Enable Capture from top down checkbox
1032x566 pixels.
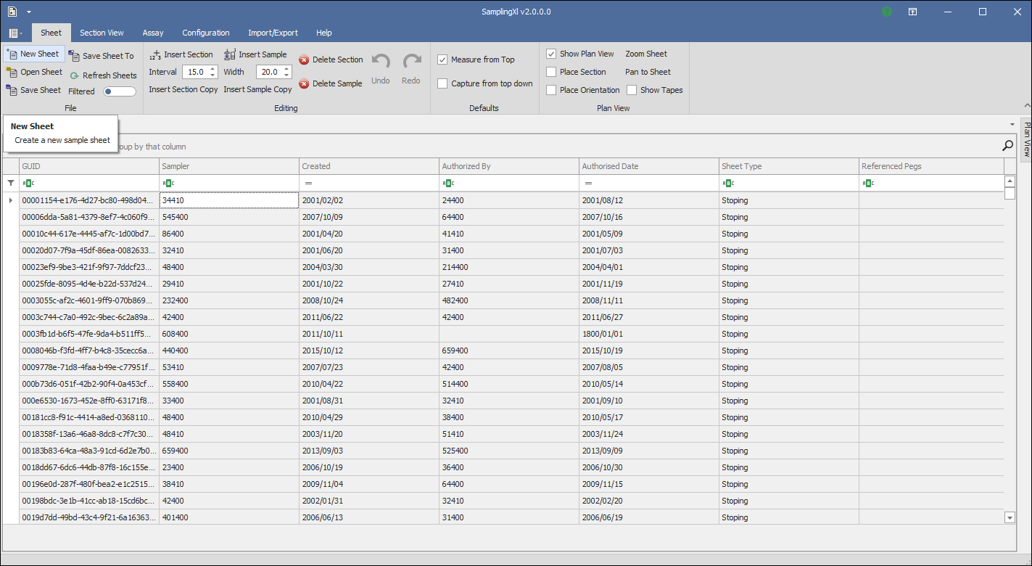pos(442,83)
